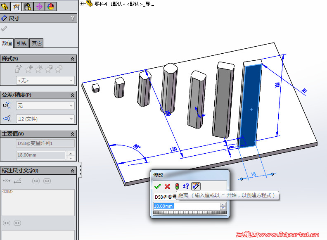Image resolution: width=327 pixels, height=240 pixels.
Task: Click center dimension text icon
Action: click(x=7, y=181)
